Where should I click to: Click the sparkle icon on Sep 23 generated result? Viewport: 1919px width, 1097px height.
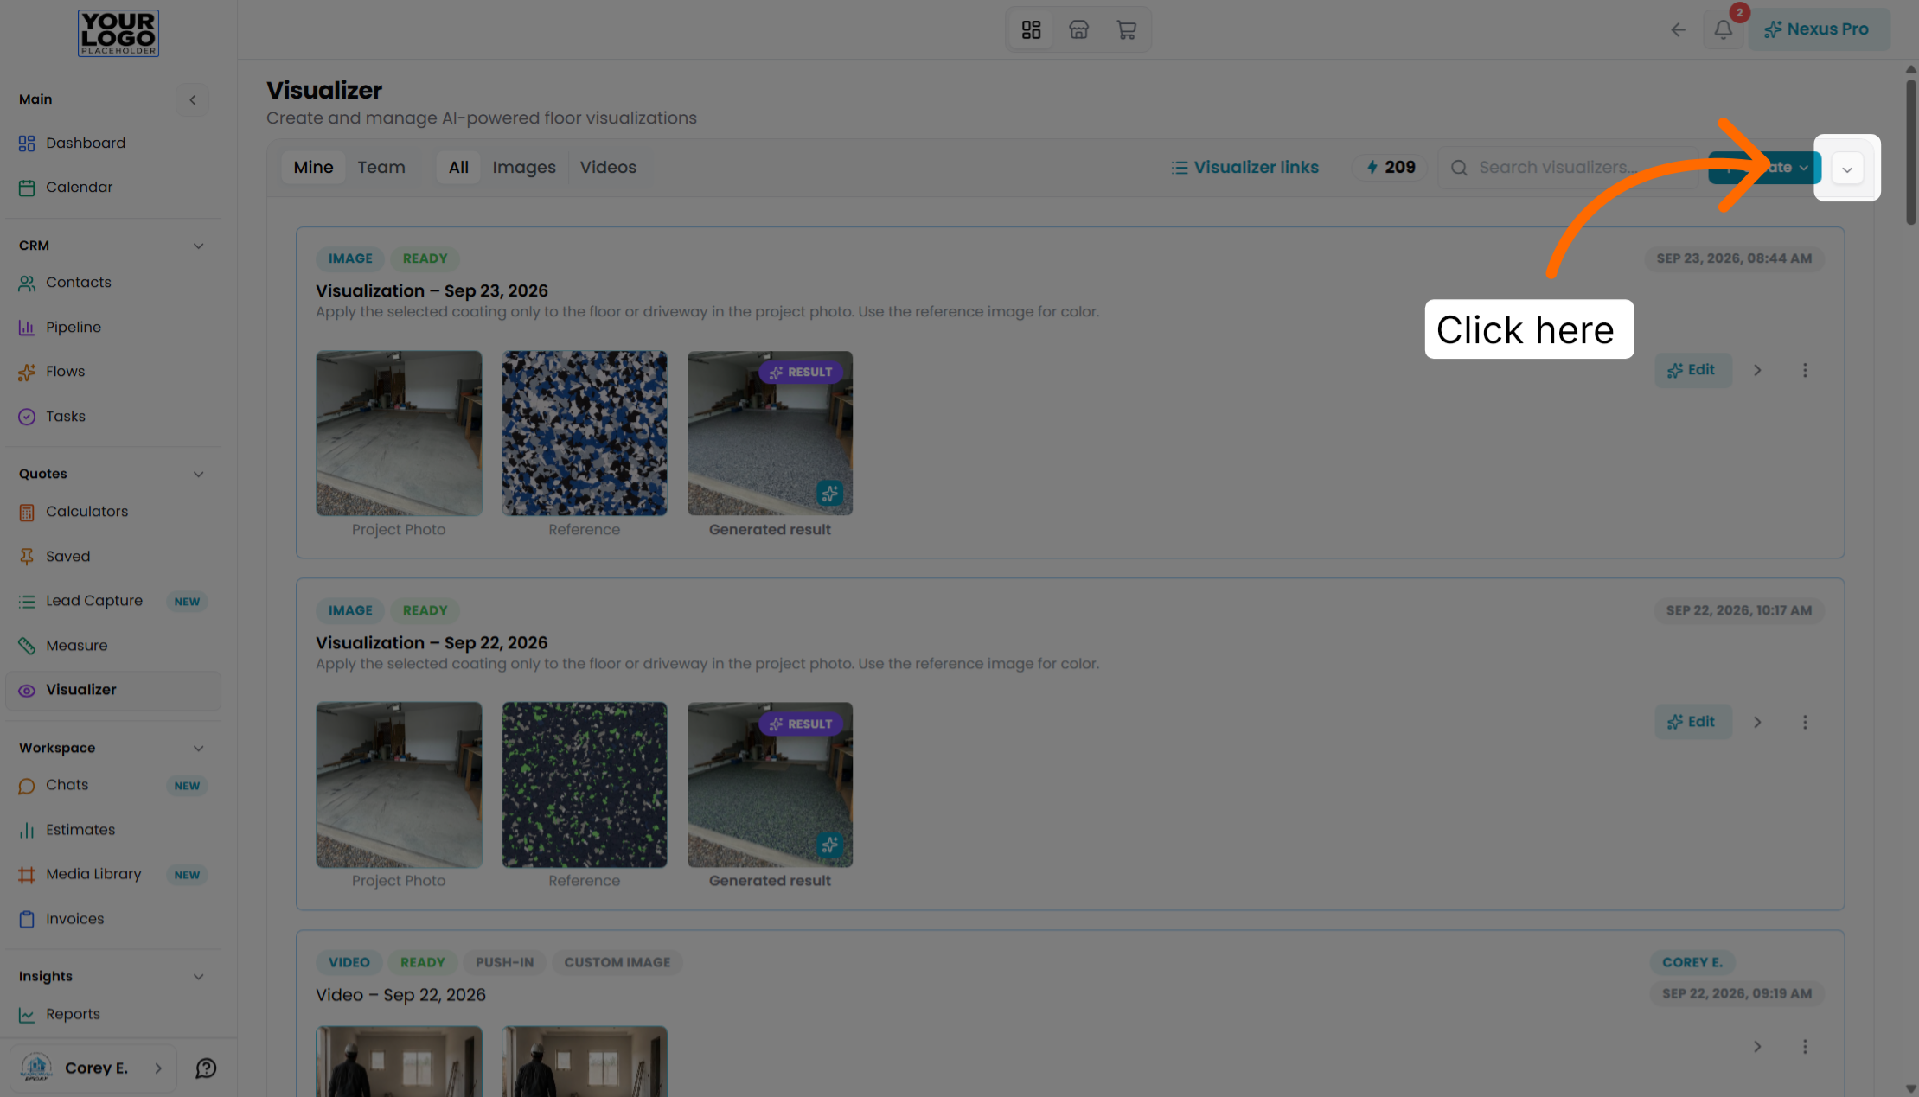tap(830, 494)
